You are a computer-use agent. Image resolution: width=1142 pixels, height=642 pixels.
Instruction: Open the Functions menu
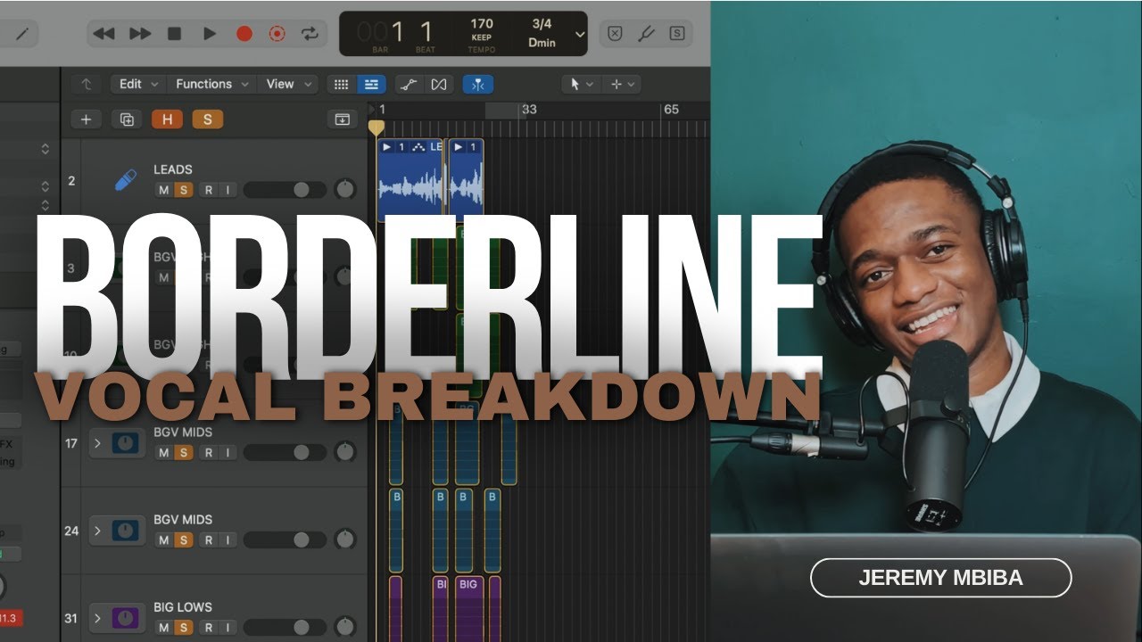click(211, 84)
